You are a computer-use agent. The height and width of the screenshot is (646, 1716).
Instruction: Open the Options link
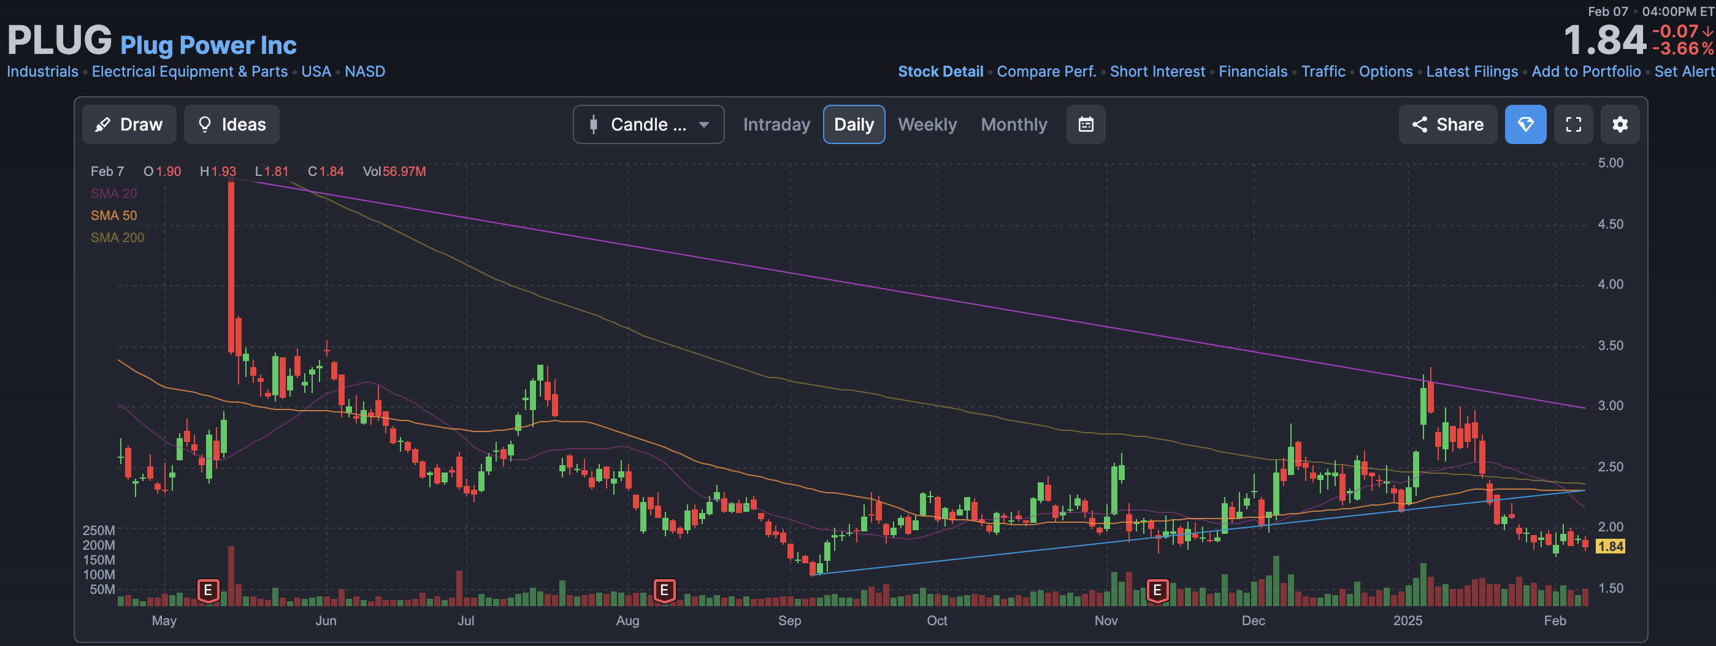[x=1385, y=71]
